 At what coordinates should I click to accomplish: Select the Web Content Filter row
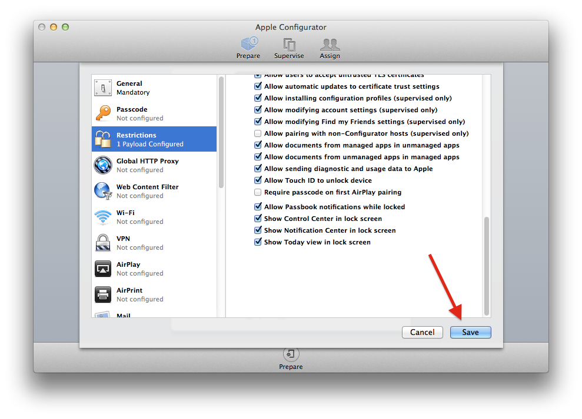point(154,191)
